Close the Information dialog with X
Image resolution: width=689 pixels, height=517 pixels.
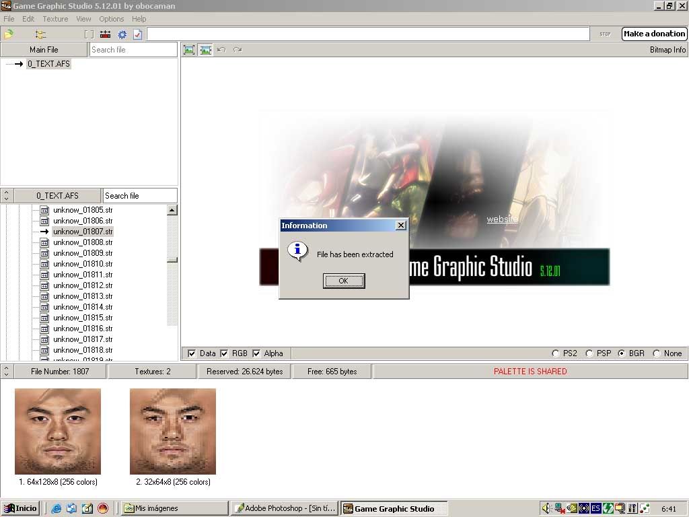401,225
